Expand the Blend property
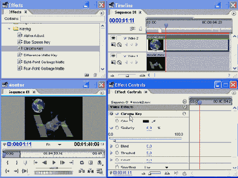 111,146
